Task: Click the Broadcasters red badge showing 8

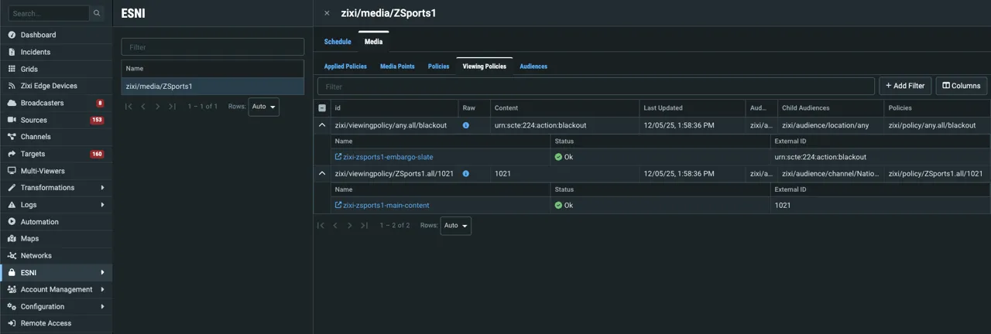Action: (100, 103)
